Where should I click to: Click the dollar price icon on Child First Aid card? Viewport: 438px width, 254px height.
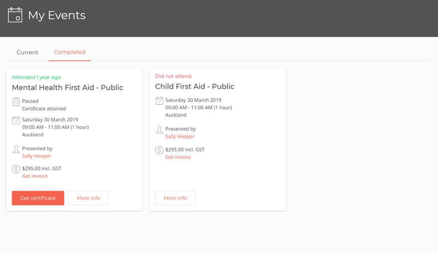pyautogui.click(x=159, y=150)
